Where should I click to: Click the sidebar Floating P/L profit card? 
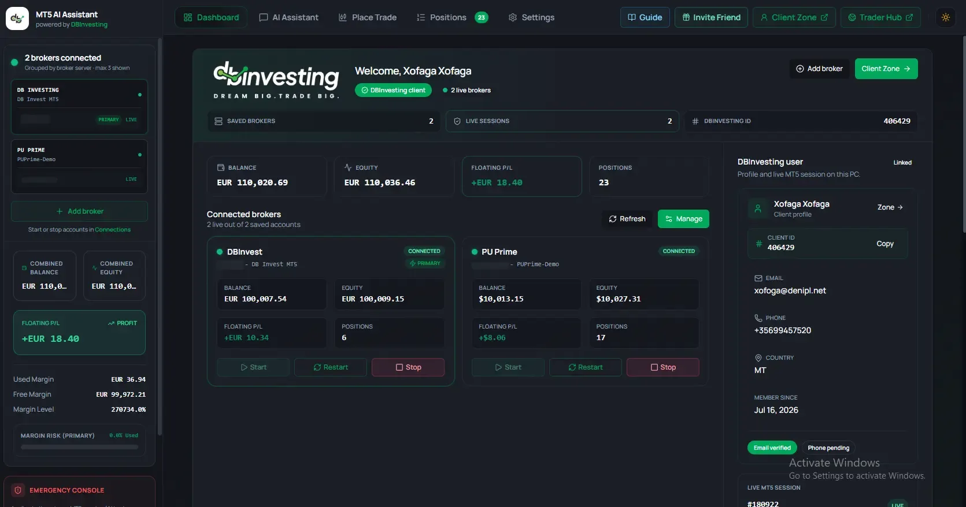click(79, 333)
